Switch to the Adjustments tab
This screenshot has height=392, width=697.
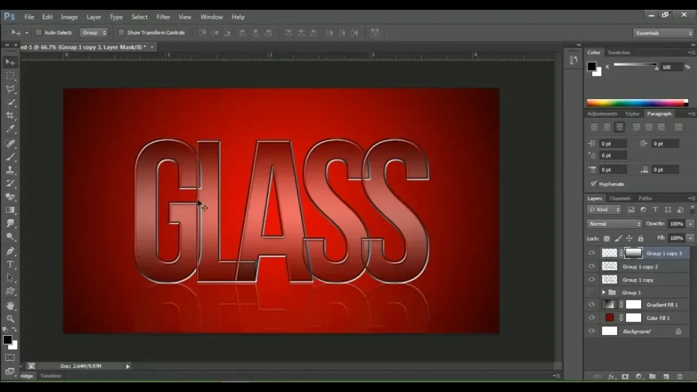pos(602,114)
